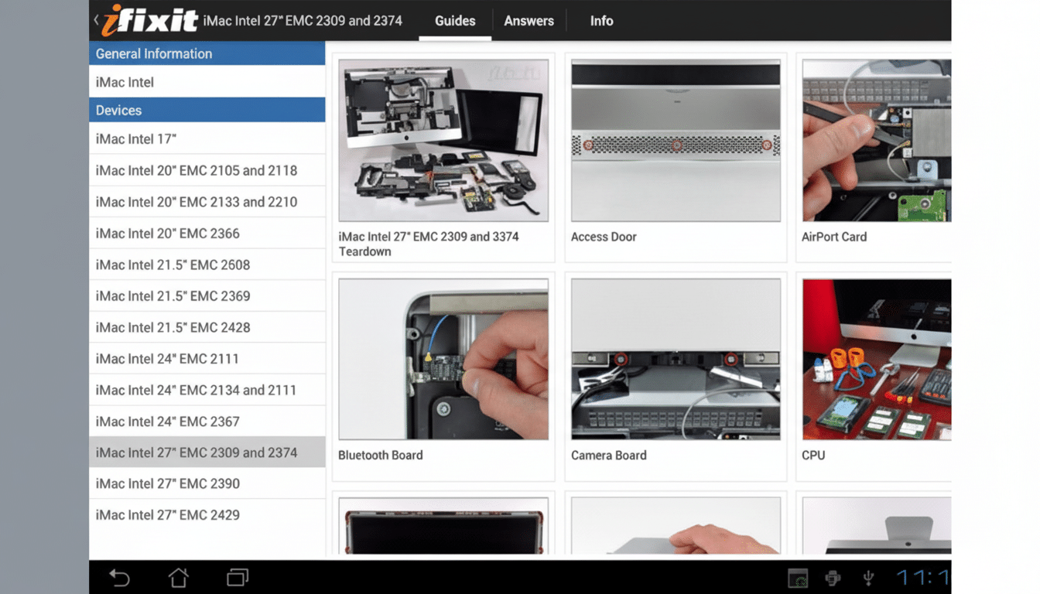Viewport: 1040px width, 594px height.
Task: Tap the Android home icon
Action: click(179, 576)
